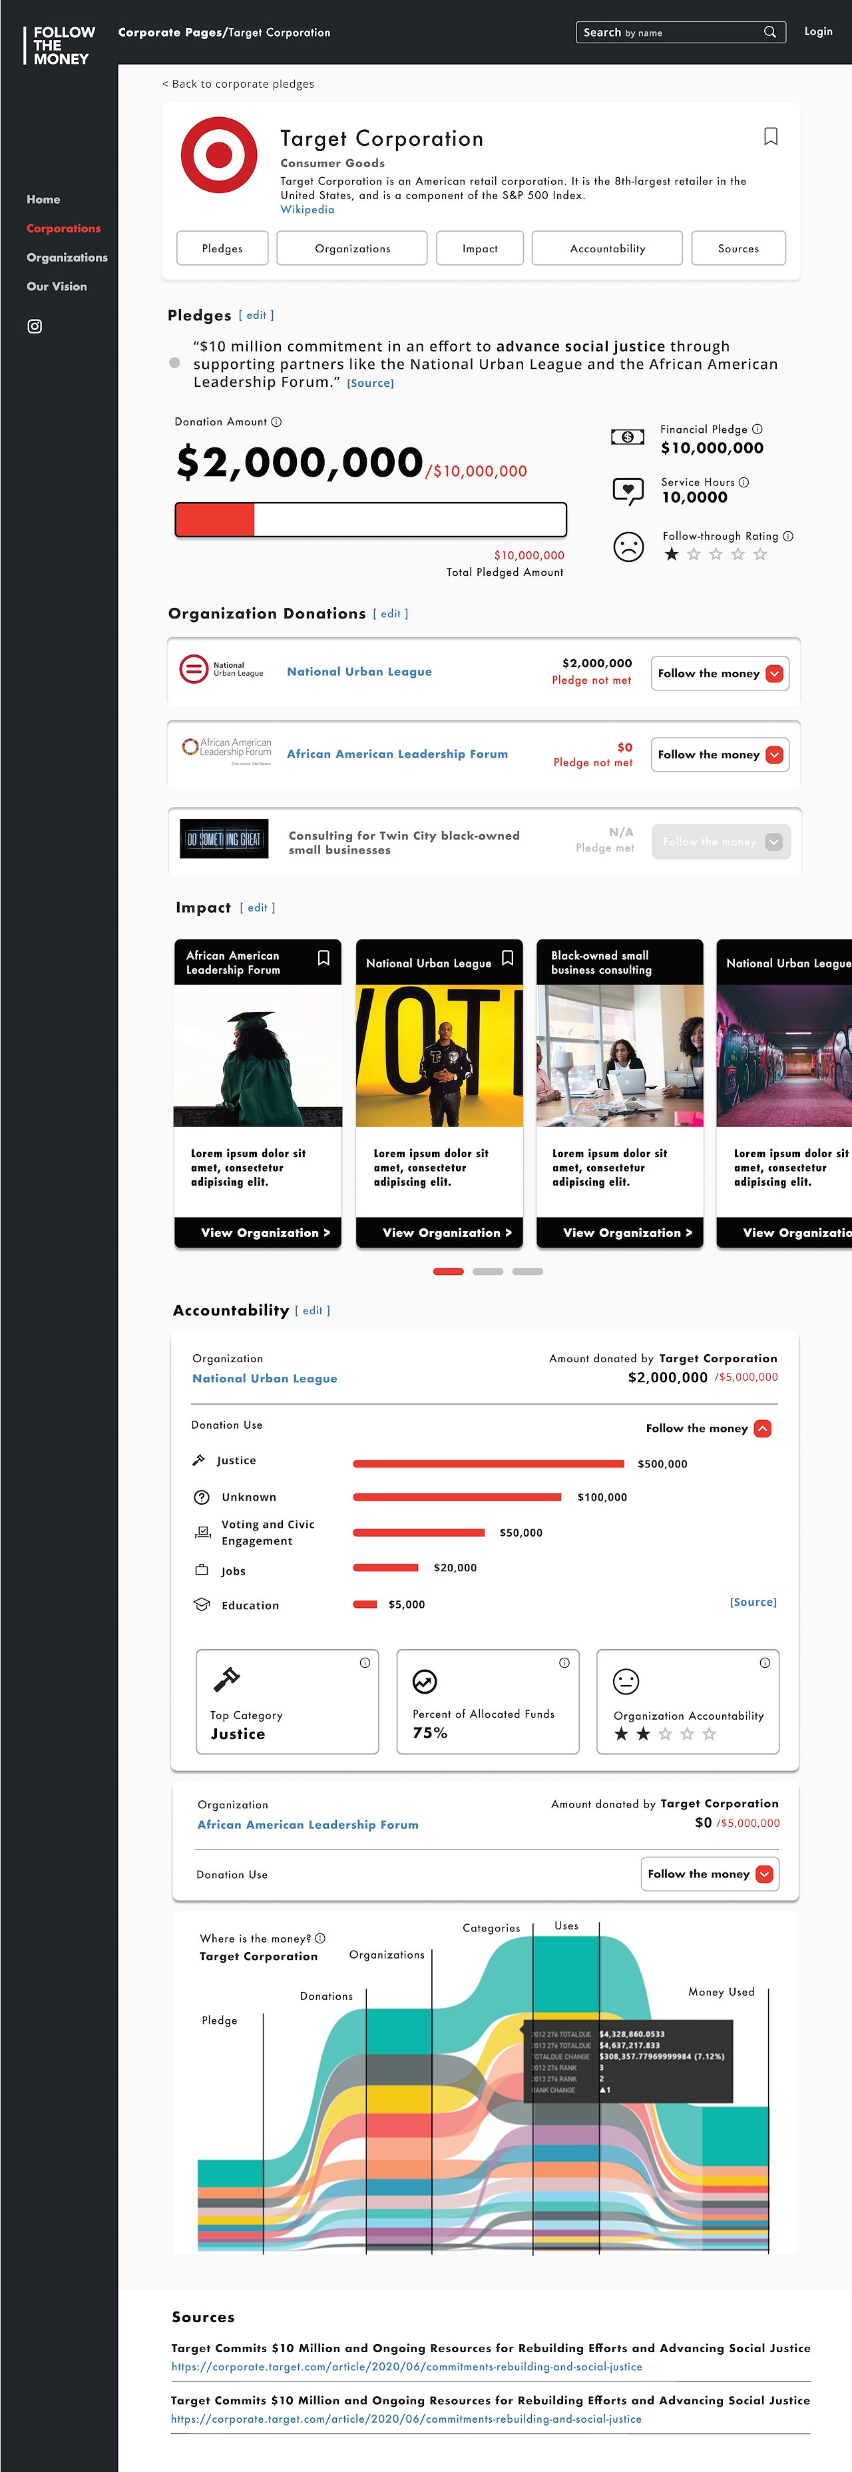Click the Justice $500,000 bar
Image resolution: width=852 pixels, height=2472 pixels.
[x=489, y=1463]
